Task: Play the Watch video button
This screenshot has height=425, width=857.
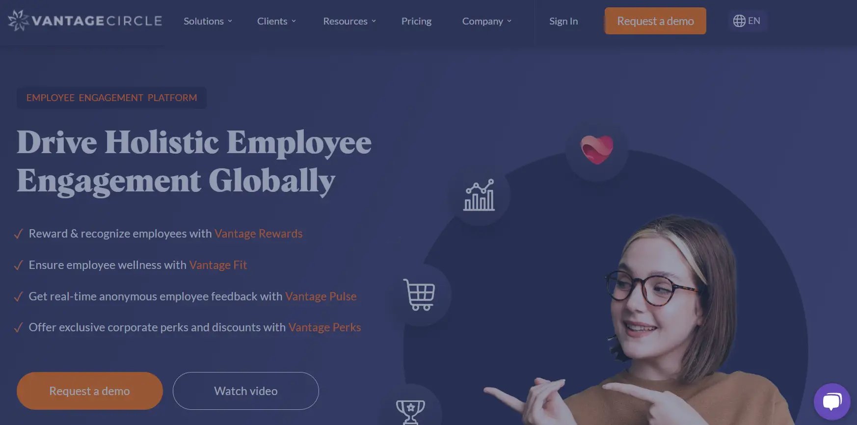Action: [246, 391]
